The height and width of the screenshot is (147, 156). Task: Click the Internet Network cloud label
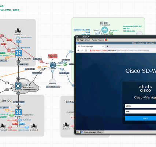pos(30,90)
